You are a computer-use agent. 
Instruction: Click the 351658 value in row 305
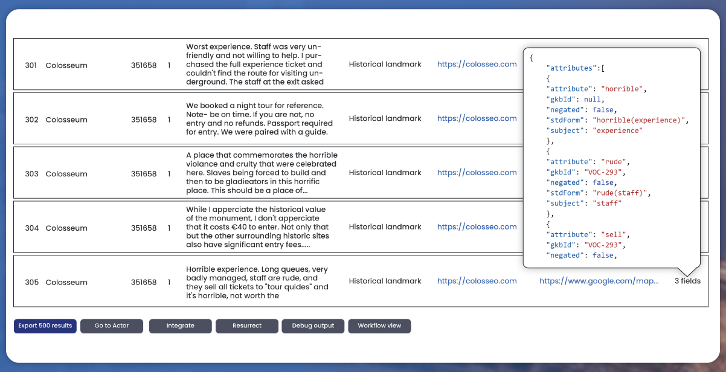144,282
